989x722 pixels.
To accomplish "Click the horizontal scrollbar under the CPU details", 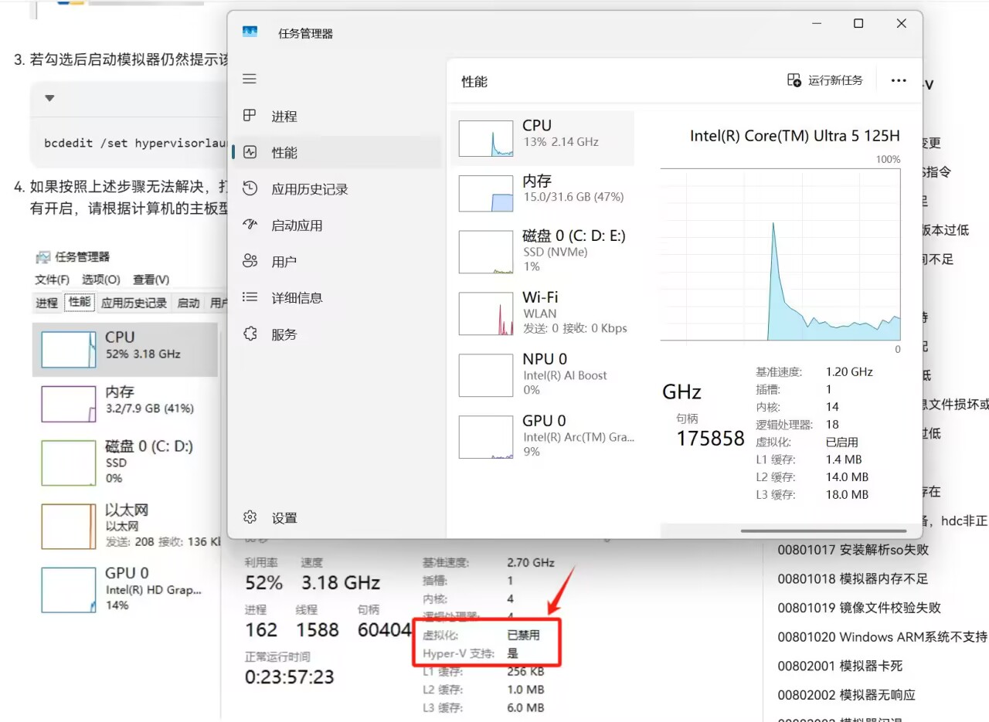I will click(823, 530).
